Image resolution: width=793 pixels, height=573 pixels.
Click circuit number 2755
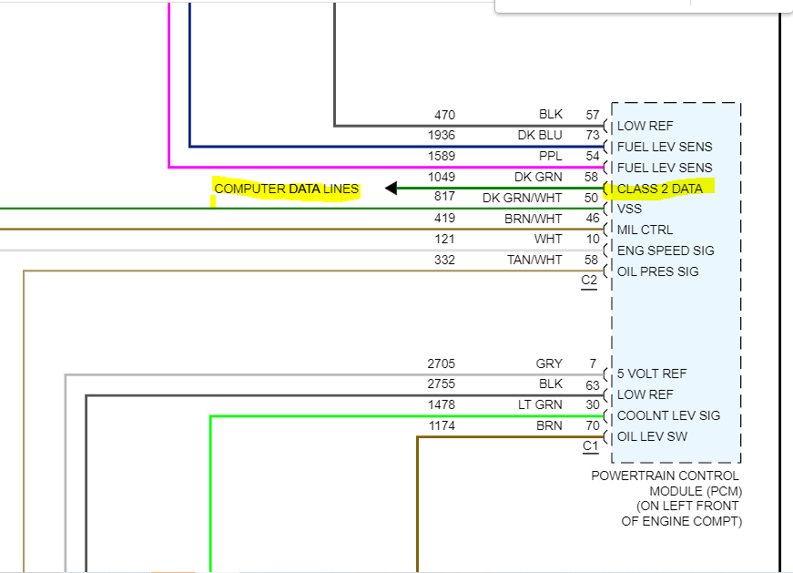(x=441, y=384)
